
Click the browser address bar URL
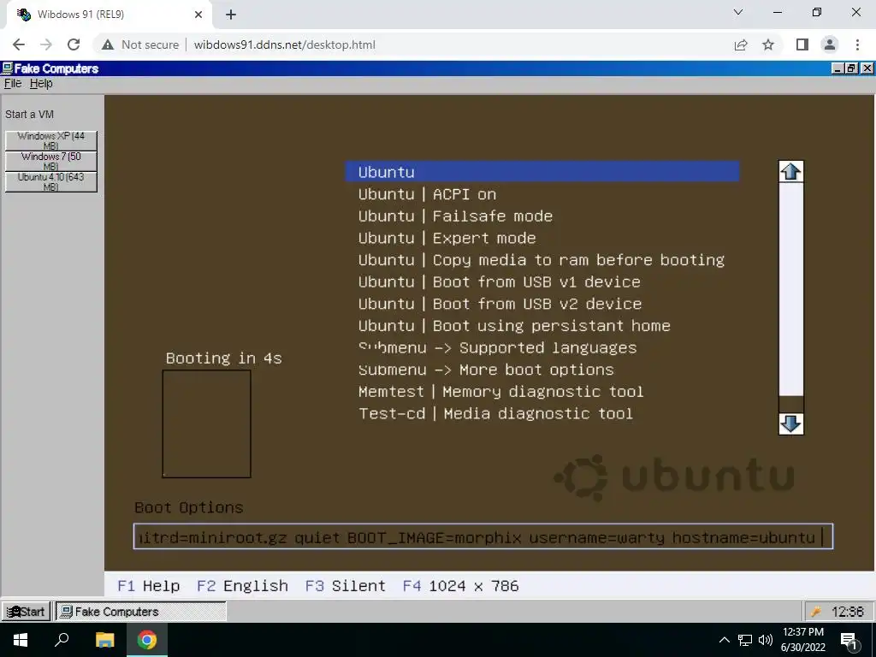pos(284,44)
